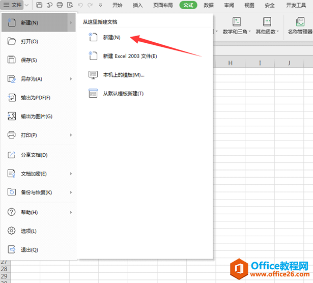The height and width of the screenshot is (283, 313).
Task: Select column I header
Action: [260, 63]
